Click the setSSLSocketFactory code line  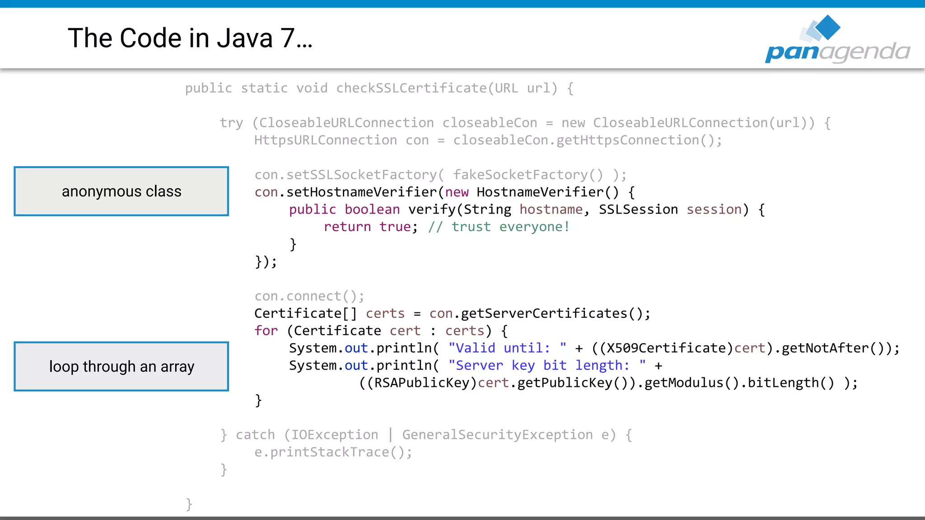(440, 175)
